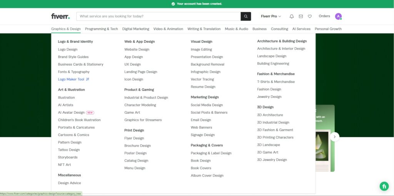Viewport: 394px width, 196px height.
Task: Open Industrial & Product Design
Action: (146, 98)
